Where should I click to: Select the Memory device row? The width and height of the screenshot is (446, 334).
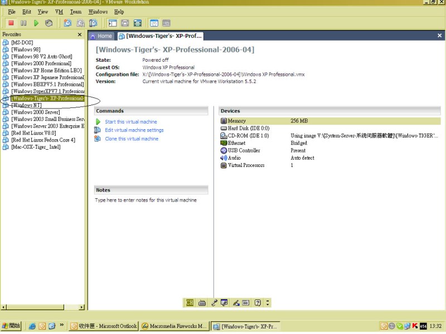(330, 121)
